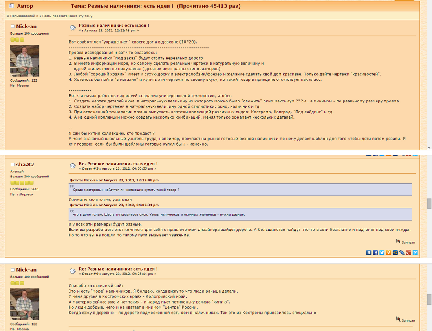Click the post icon beside first post title
This screenshot has width=432, height=331.
73,27
